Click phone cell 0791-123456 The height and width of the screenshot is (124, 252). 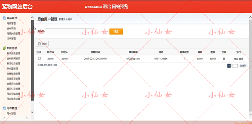coord(161,59)
